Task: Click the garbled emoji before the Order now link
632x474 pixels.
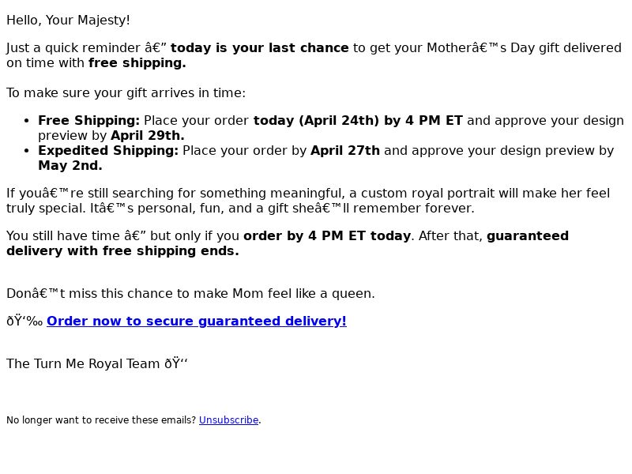Action: pos(24,321)
